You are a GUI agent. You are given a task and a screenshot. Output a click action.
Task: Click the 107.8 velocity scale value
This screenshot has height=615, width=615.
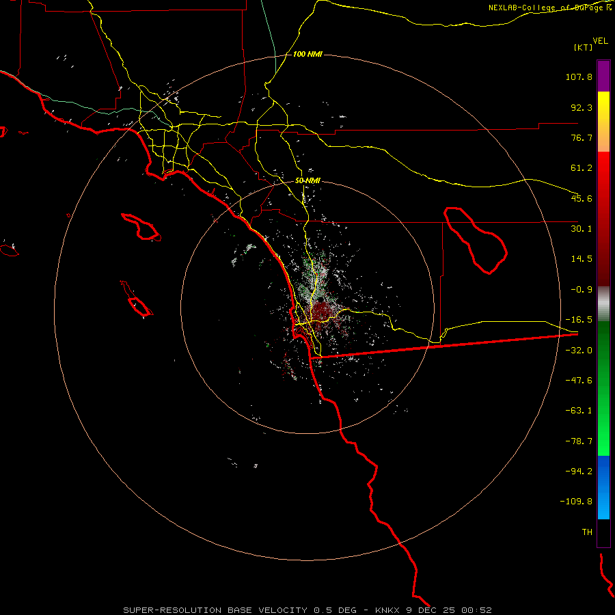[x=579, y=77]
